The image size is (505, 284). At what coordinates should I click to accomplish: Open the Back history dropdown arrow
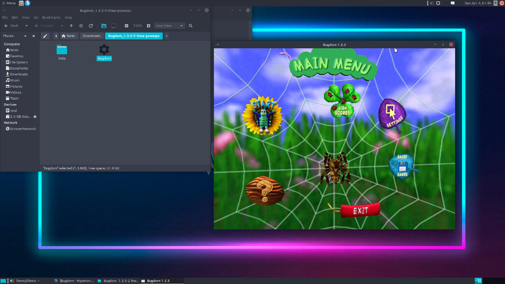pos(27,26)
